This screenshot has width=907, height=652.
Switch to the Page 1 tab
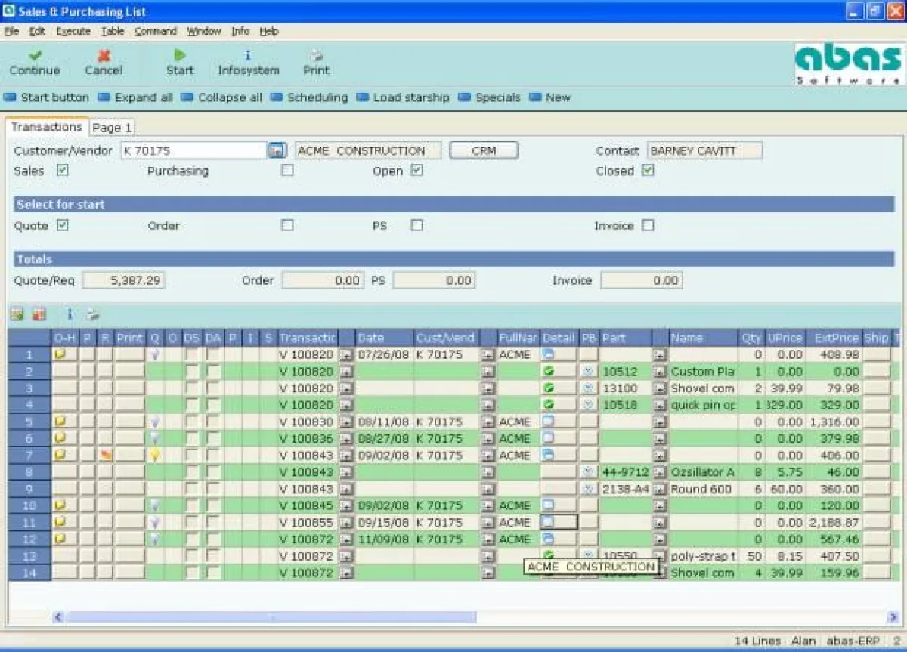point(112,128)
